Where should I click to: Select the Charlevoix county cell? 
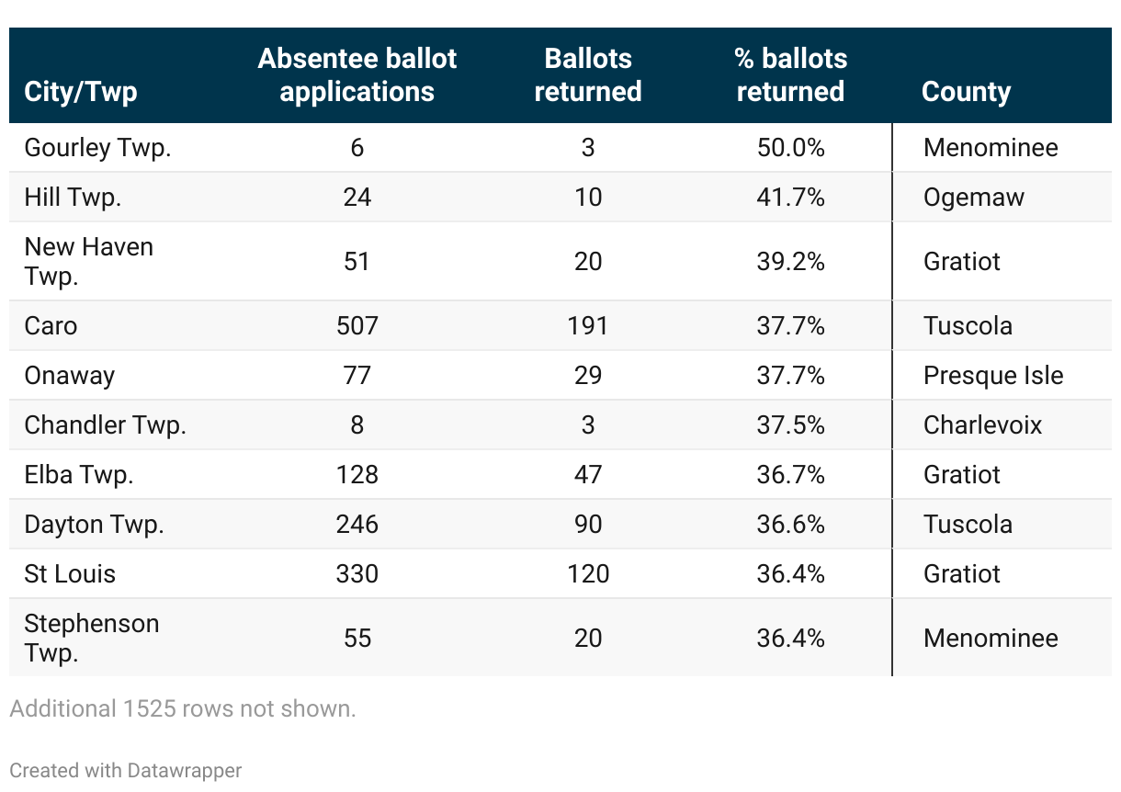tap(982, 425)
